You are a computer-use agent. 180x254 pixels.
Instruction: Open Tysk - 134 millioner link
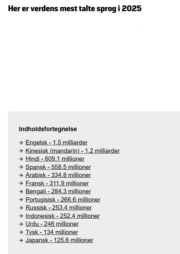[x=52, y=232]
